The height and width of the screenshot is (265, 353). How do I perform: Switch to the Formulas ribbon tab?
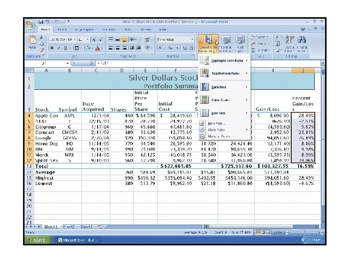pyautogui.click(x=109, y=29)
